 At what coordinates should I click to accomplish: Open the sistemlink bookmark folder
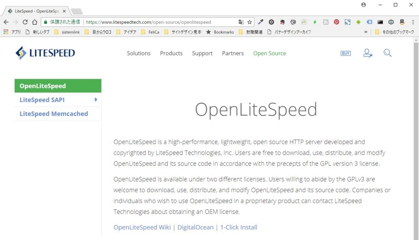(x=67, y=32)
